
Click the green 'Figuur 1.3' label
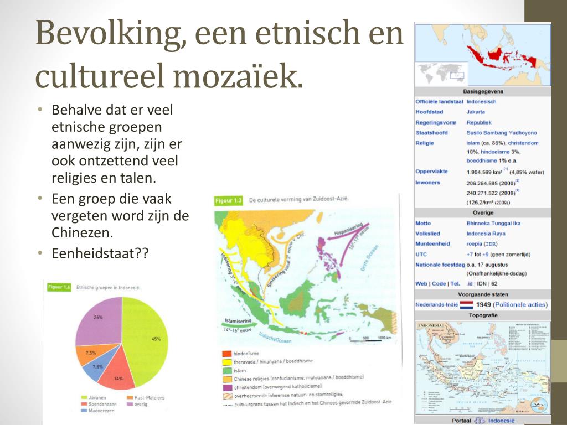(229, 200)
